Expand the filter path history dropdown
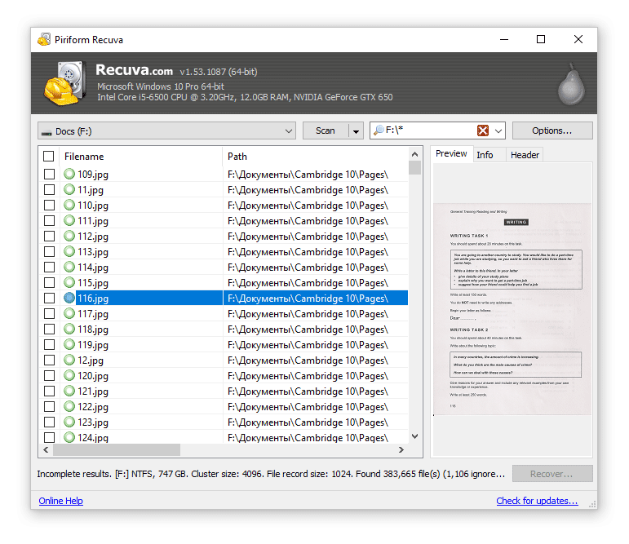This screenshot has width=629, height=544. [x=498, y=130]
